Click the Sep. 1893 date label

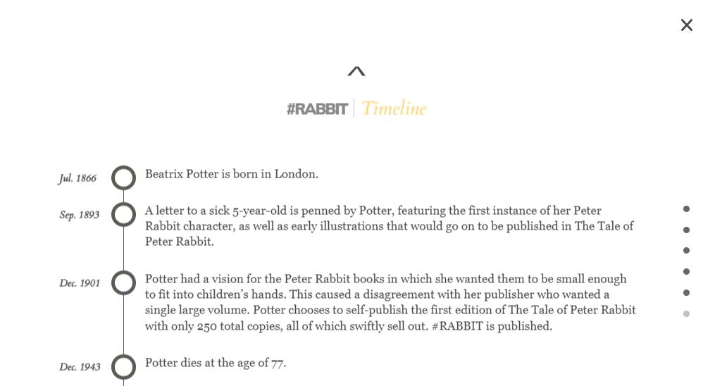[80, 216]
